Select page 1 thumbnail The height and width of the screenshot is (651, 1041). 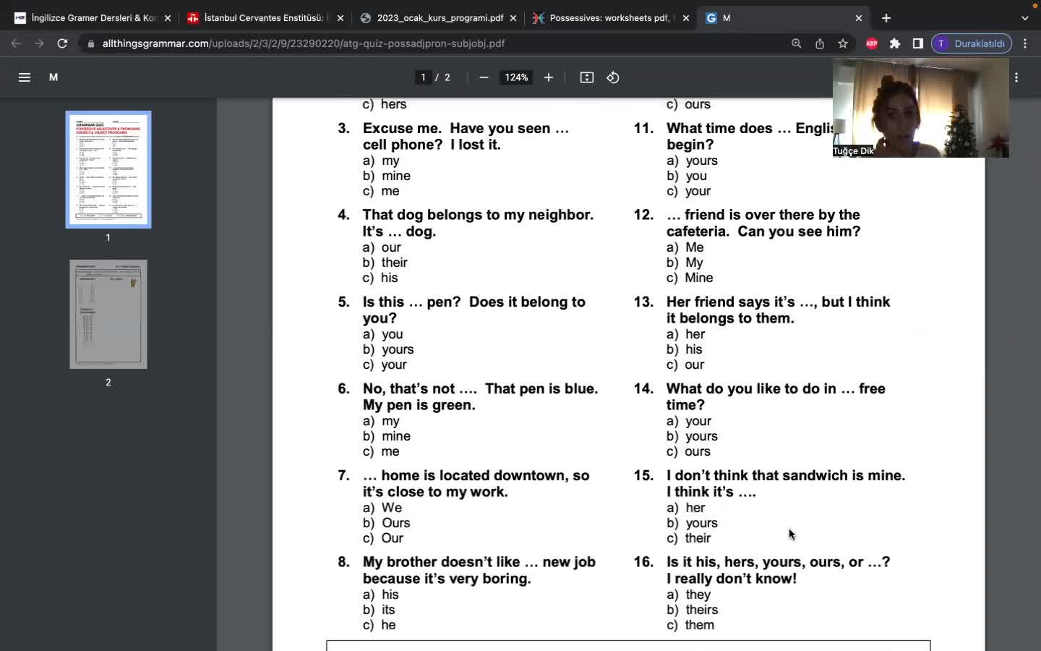[108, 169]
